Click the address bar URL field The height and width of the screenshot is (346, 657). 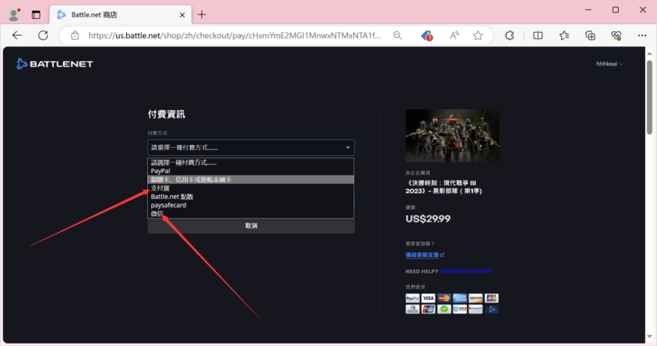coord(235,36)
